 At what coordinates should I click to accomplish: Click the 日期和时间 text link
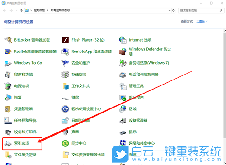(x=80, y=120)
